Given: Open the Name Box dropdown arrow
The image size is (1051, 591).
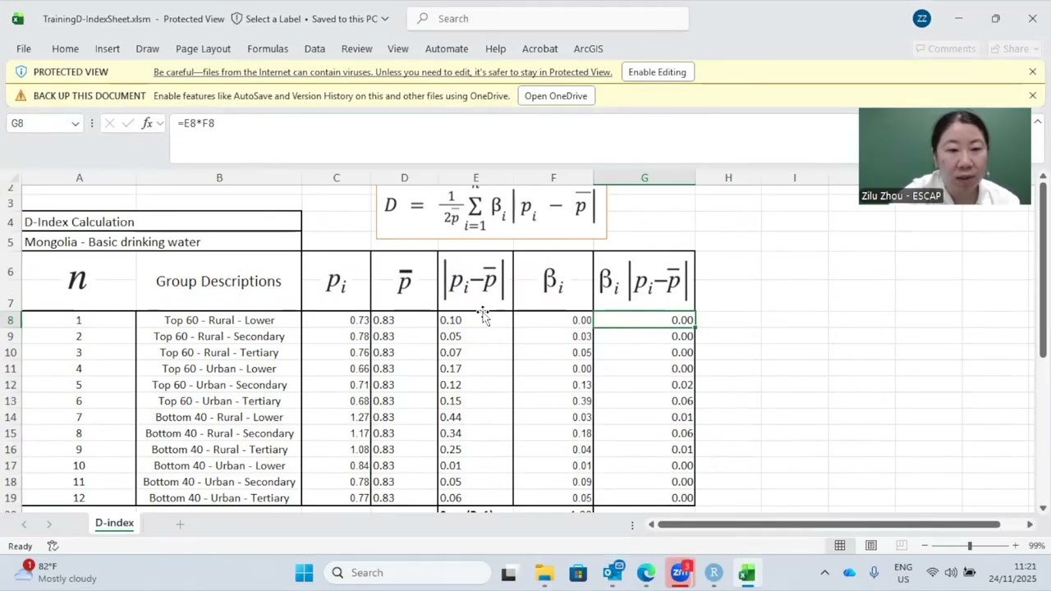Looking at the screenshot, I should (75, 123).
